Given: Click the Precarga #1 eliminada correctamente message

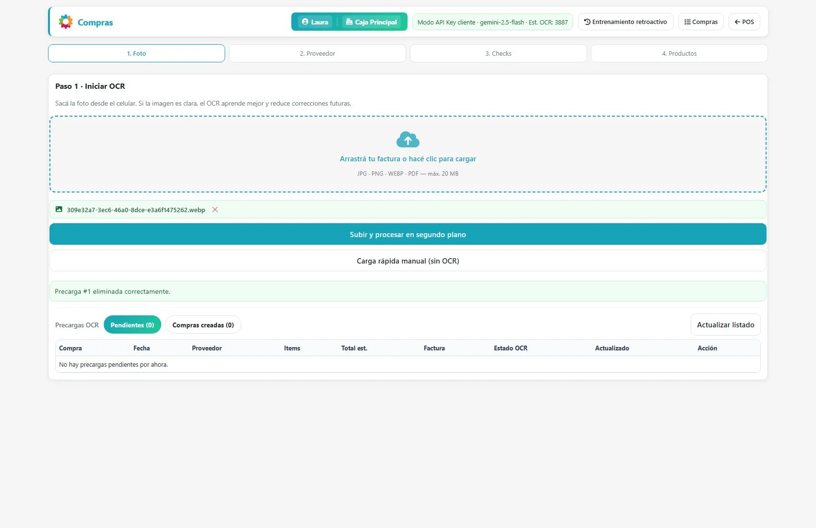Looking at the screenshot, I should (408, 291).
